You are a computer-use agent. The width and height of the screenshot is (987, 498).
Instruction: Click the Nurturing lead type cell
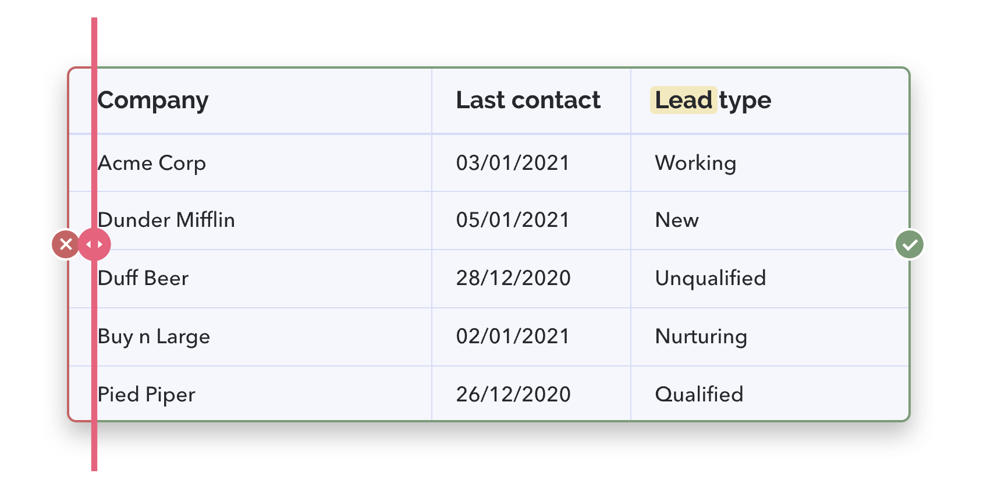[x=770, y=337]
